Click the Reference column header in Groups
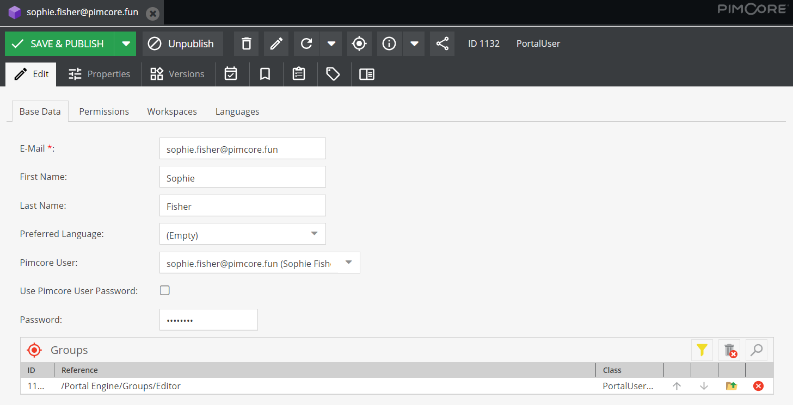The height and width of the screenshot is (405, 793). click(x=325, y=370)
